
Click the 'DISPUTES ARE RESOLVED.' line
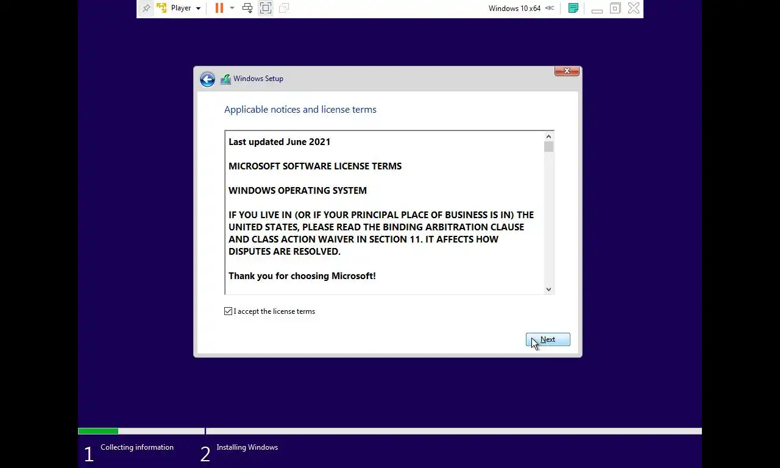(x=285, y=251)
